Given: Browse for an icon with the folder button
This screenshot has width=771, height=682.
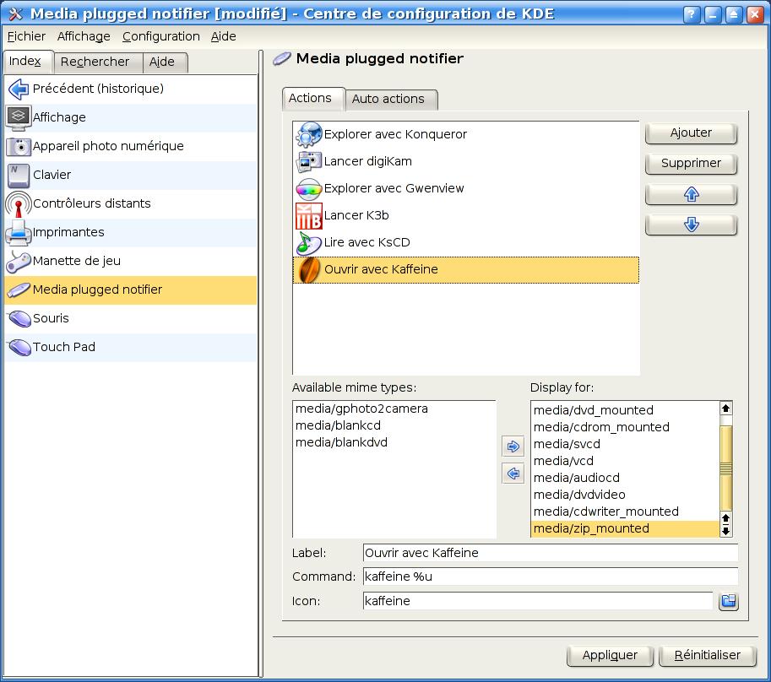Looking at the screenshot, I should [x=728, y=601].
